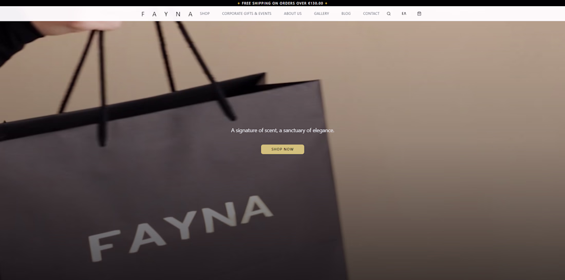This screenshot has width=565, height=280.
Task: Open the search icon in header
Action: pyautogui.click(x=388, y=14)
